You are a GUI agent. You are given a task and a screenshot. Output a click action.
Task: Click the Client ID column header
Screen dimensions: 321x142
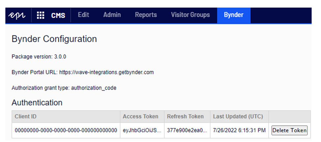[x=28, y=116]
